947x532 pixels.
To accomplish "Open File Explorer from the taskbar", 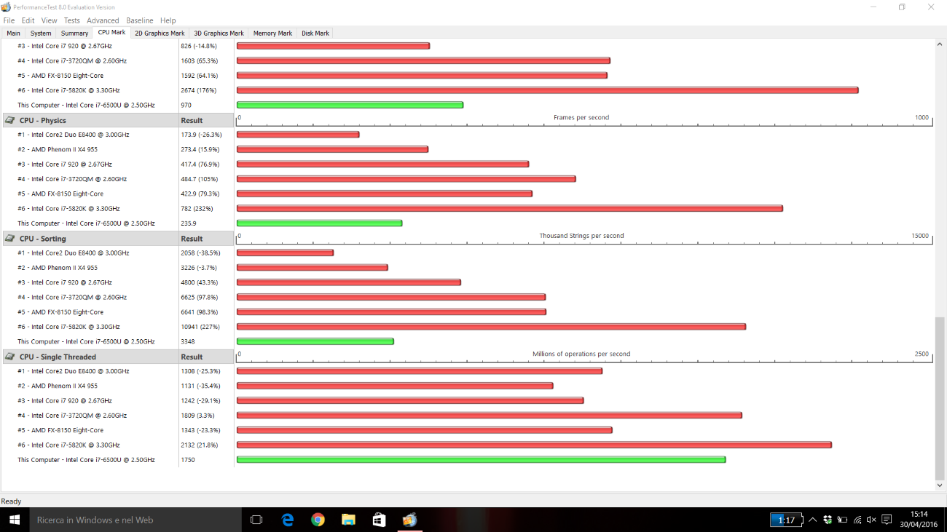I will pyautogui.click(x=348, y=520).
